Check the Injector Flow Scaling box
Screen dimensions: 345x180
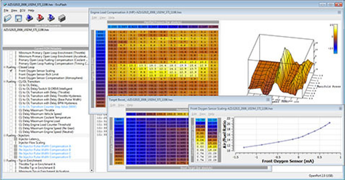[x=11, y=143]
